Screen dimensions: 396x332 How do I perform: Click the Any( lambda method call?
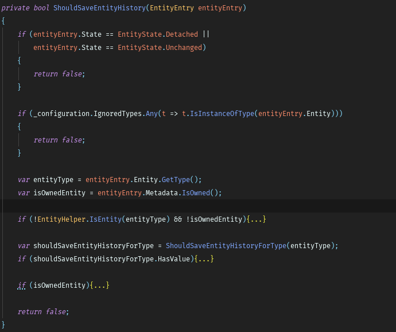[152, 114]
